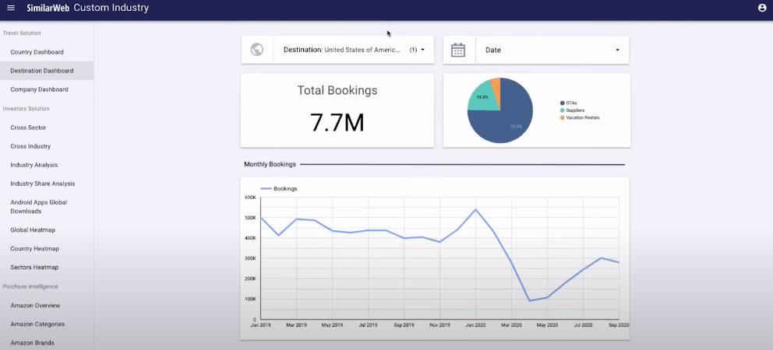Screen dimensions: 773x350
Task: Open the hamburger navigation menu
Action: click(x=11, y=9)
